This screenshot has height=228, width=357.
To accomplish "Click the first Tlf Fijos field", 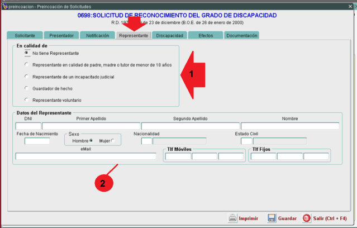I will 264,156.
